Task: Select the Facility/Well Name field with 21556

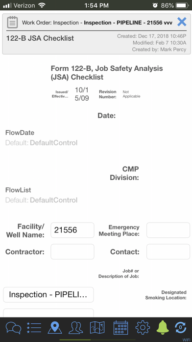Action: [x=72, y=230]
